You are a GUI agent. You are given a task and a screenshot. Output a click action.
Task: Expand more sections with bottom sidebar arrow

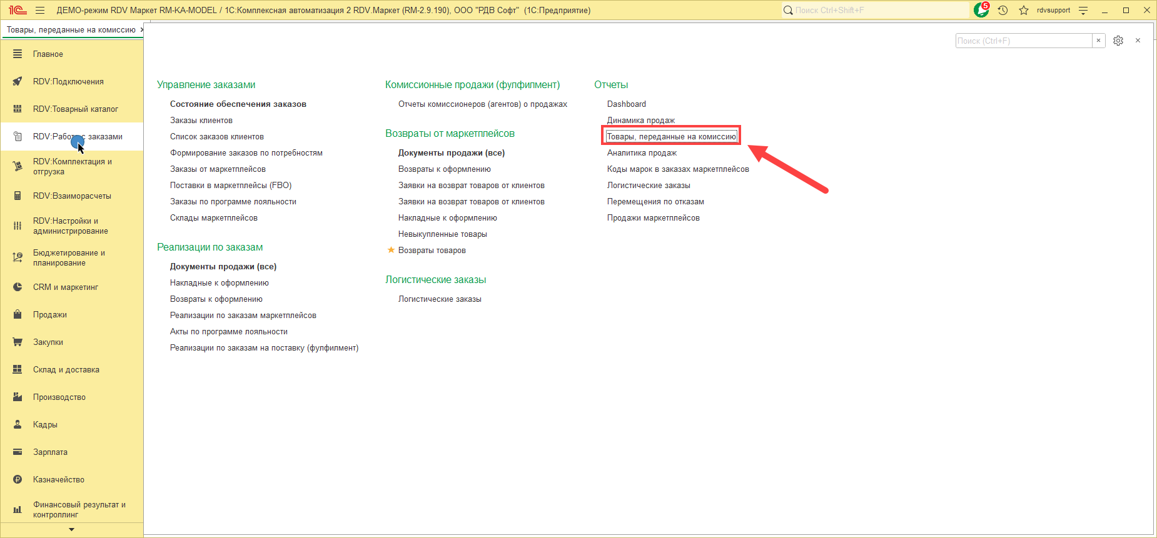(x=72, y=530)
